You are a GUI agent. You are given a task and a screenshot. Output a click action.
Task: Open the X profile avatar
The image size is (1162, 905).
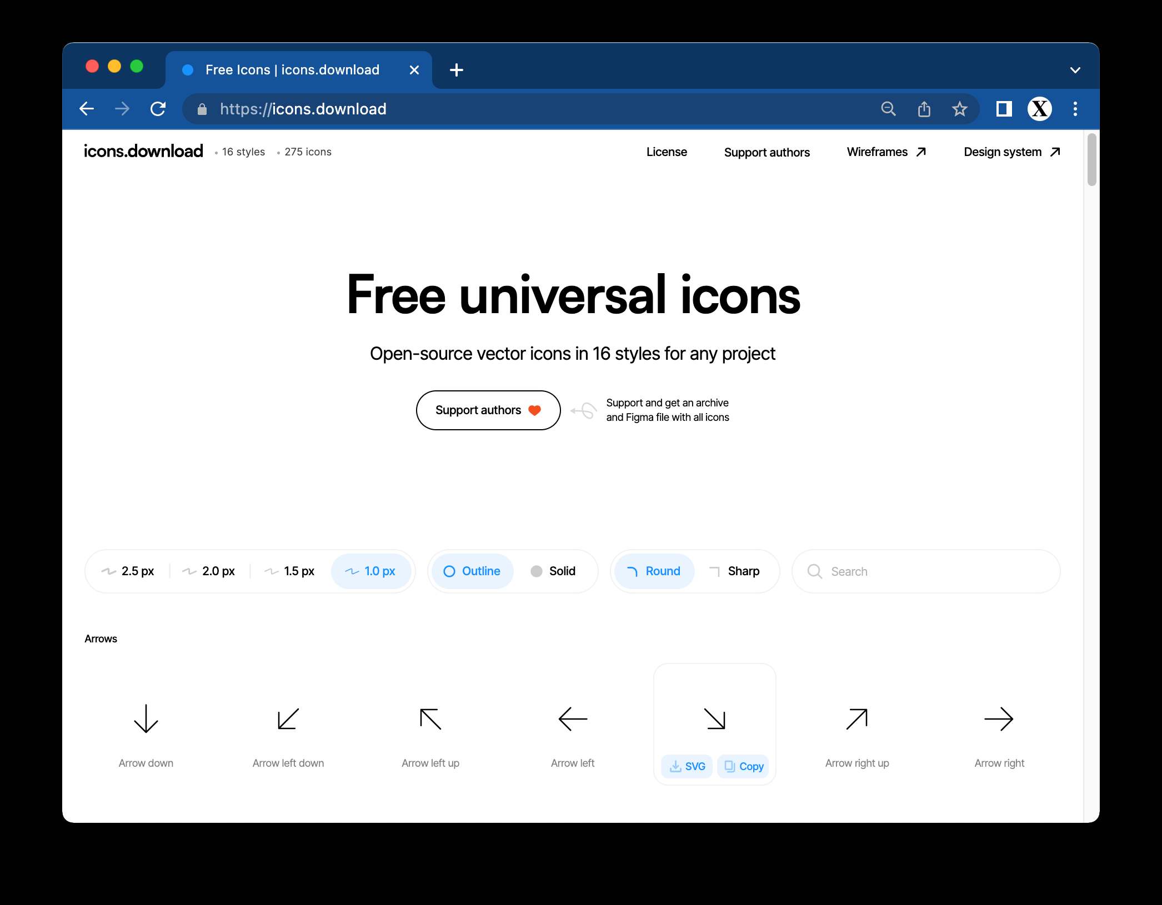pos(1040,109)
